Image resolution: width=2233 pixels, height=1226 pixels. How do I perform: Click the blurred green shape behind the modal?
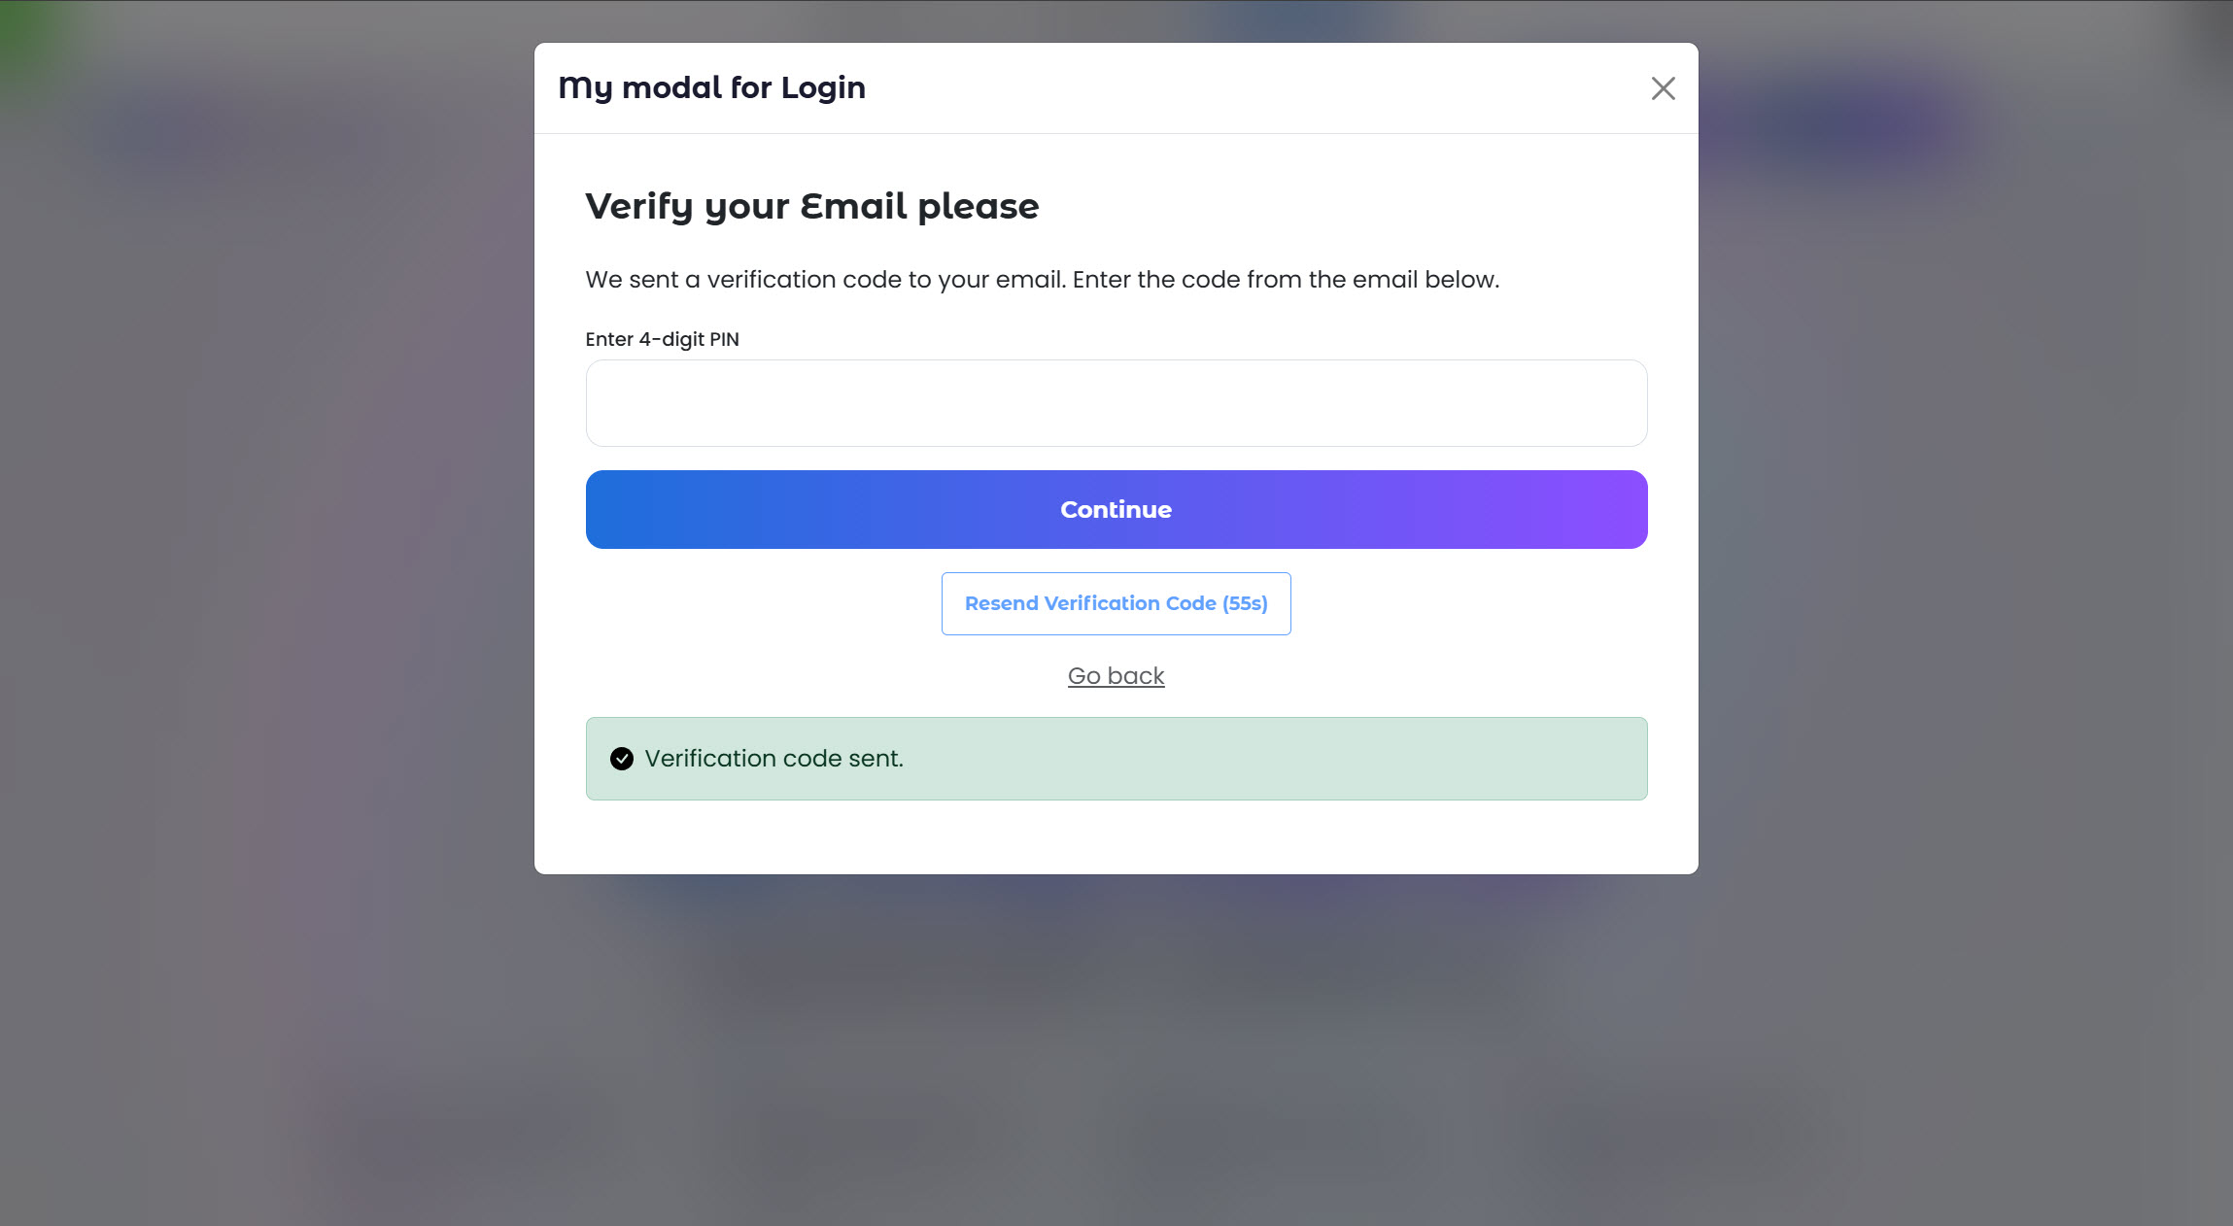pyautogui.click(x=27, y=39)
